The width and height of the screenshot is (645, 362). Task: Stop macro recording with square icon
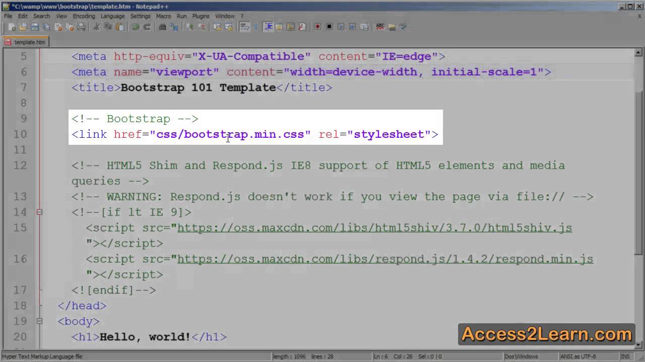click(329, 27)
